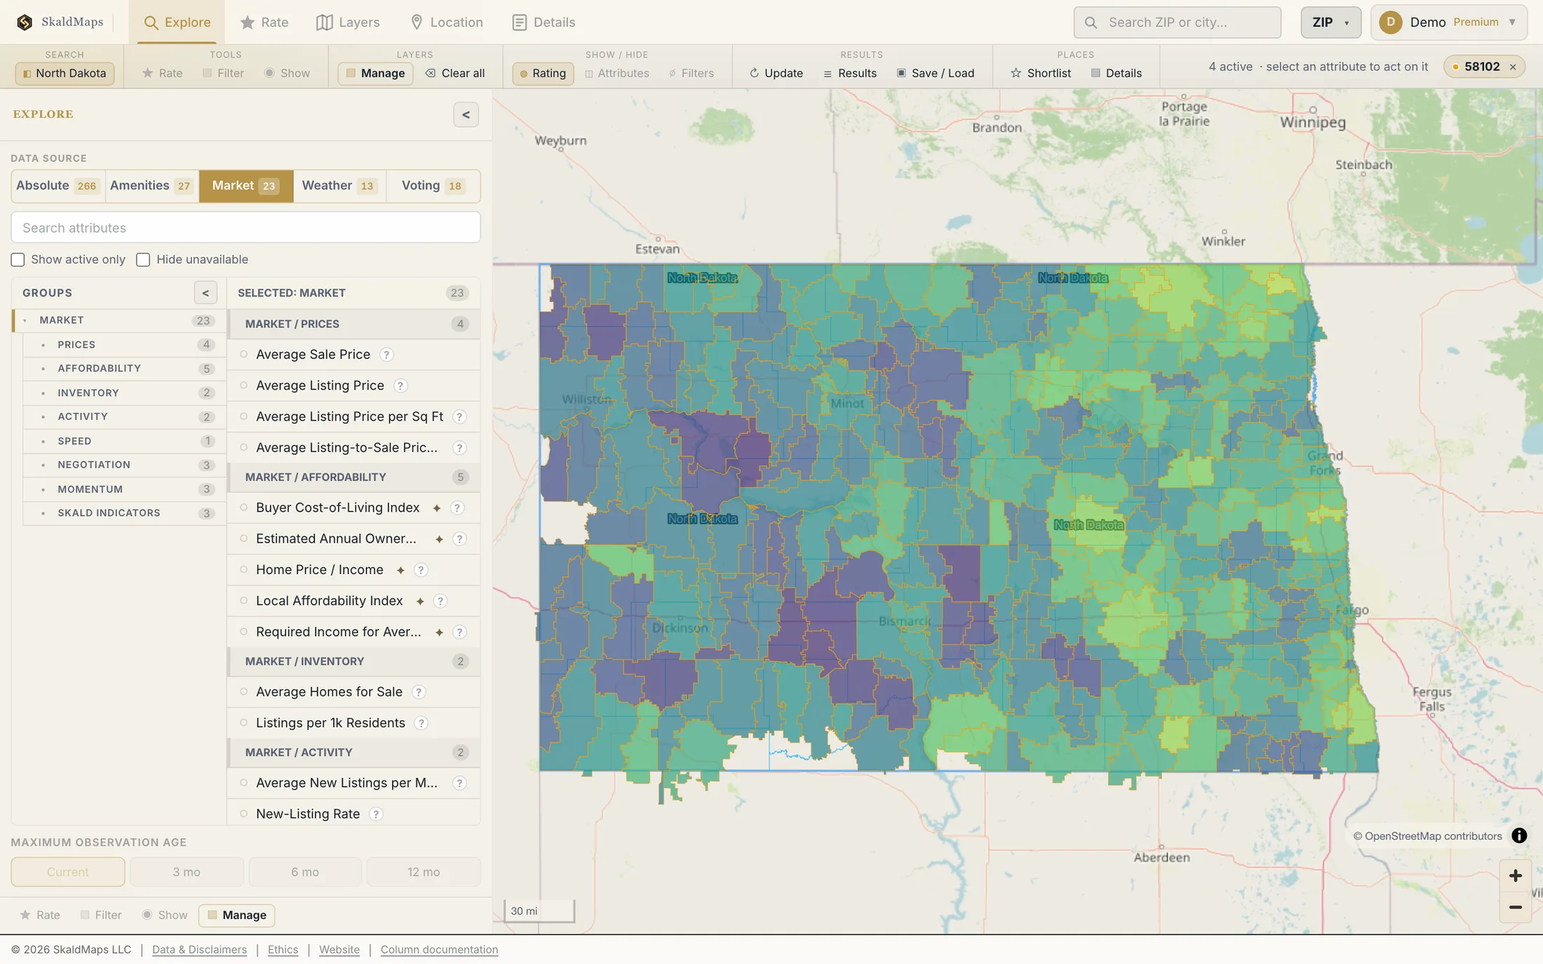Open help for Listings per 1k Residents
This screenshot has width=1543, height=964.
[421, 723]
